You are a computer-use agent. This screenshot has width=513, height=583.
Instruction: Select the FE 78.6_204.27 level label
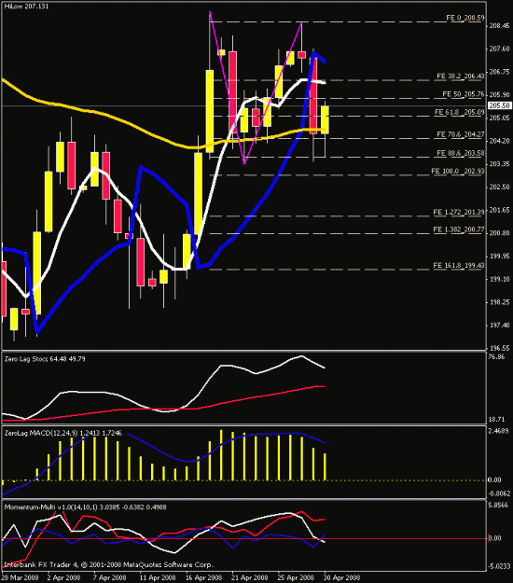[x=460, y=134]
